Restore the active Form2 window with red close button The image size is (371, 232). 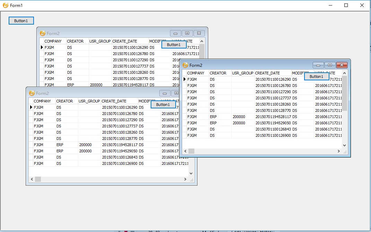[330, 65]
